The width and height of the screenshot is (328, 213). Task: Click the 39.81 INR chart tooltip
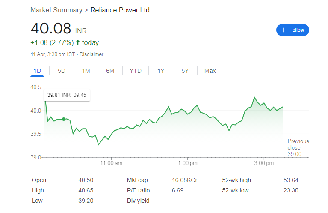click(67, 95)
